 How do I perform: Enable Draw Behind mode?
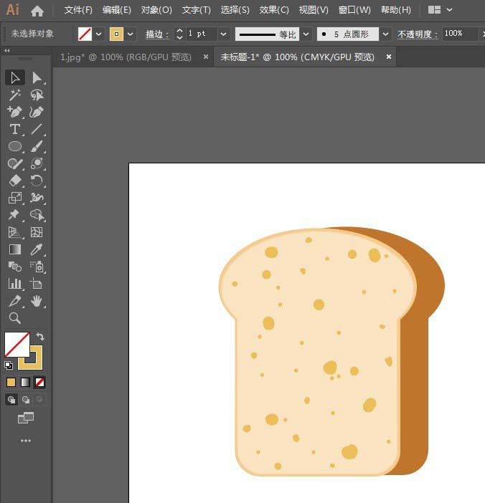[x=26, y=400]
